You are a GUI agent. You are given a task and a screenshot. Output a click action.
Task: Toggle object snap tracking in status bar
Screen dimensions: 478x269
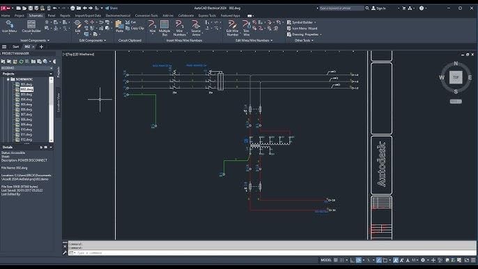(378, 260)
